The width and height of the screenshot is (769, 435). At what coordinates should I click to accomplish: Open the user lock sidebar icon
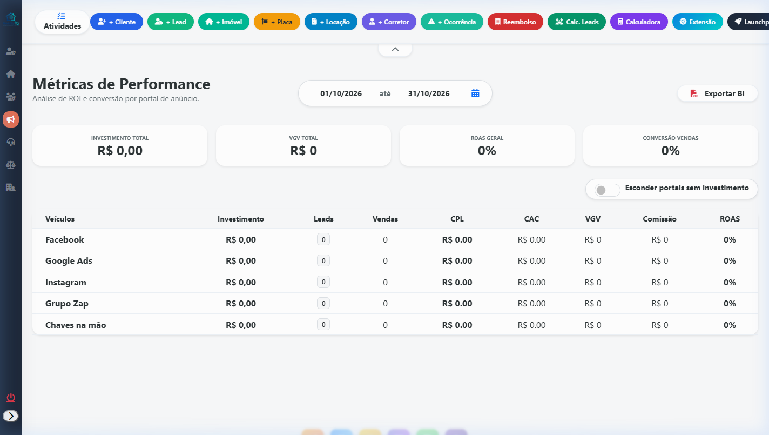[x=11, y=51]
